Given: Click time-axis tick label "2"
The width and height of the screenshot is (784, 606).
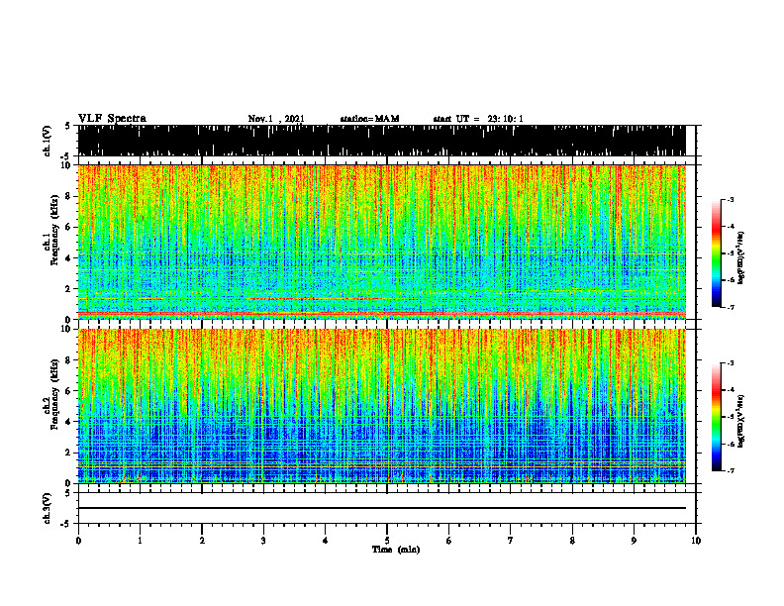Looking at the screenshot, I should click(202, 541).
